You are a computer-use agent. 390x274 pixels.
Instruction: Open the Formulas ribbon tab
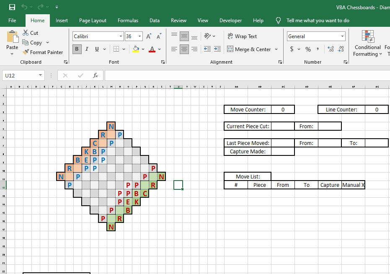point(128,20)
